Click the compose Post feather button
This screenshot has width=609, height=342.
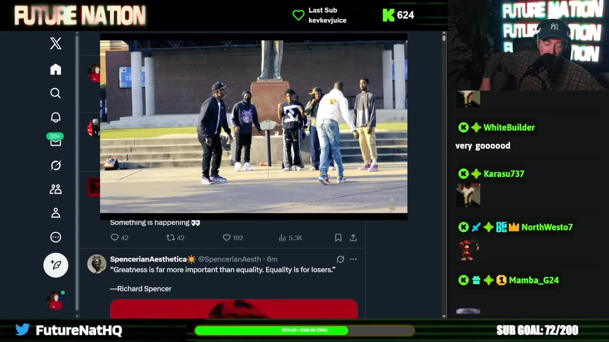point(56,265)
